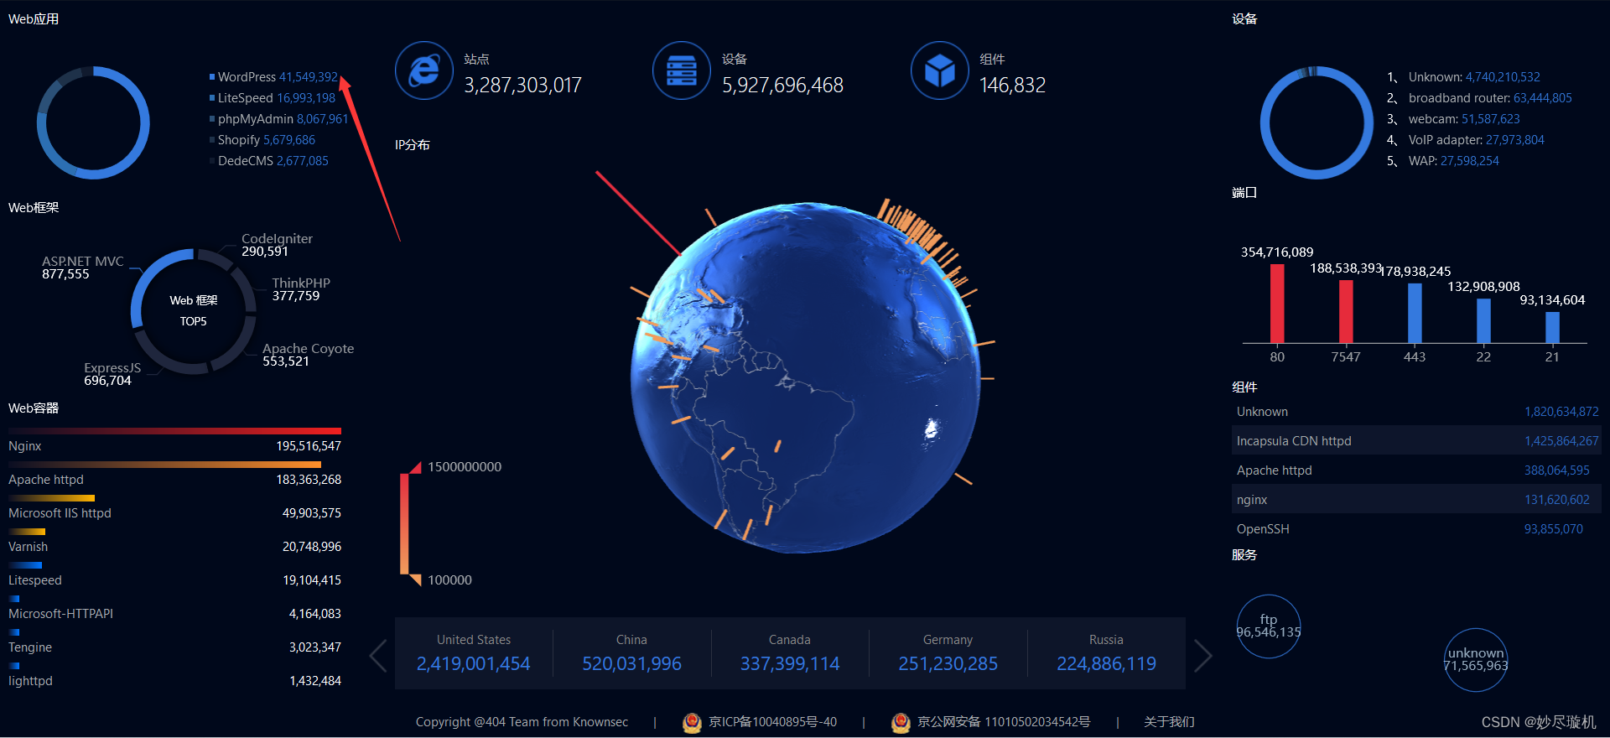1610x738 pixels.
Task: Click the blue port 443 bar
Action: 1415,313
